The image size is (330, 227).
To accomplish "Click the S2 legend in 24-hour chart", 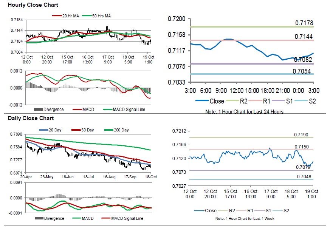I will (305, 101).
